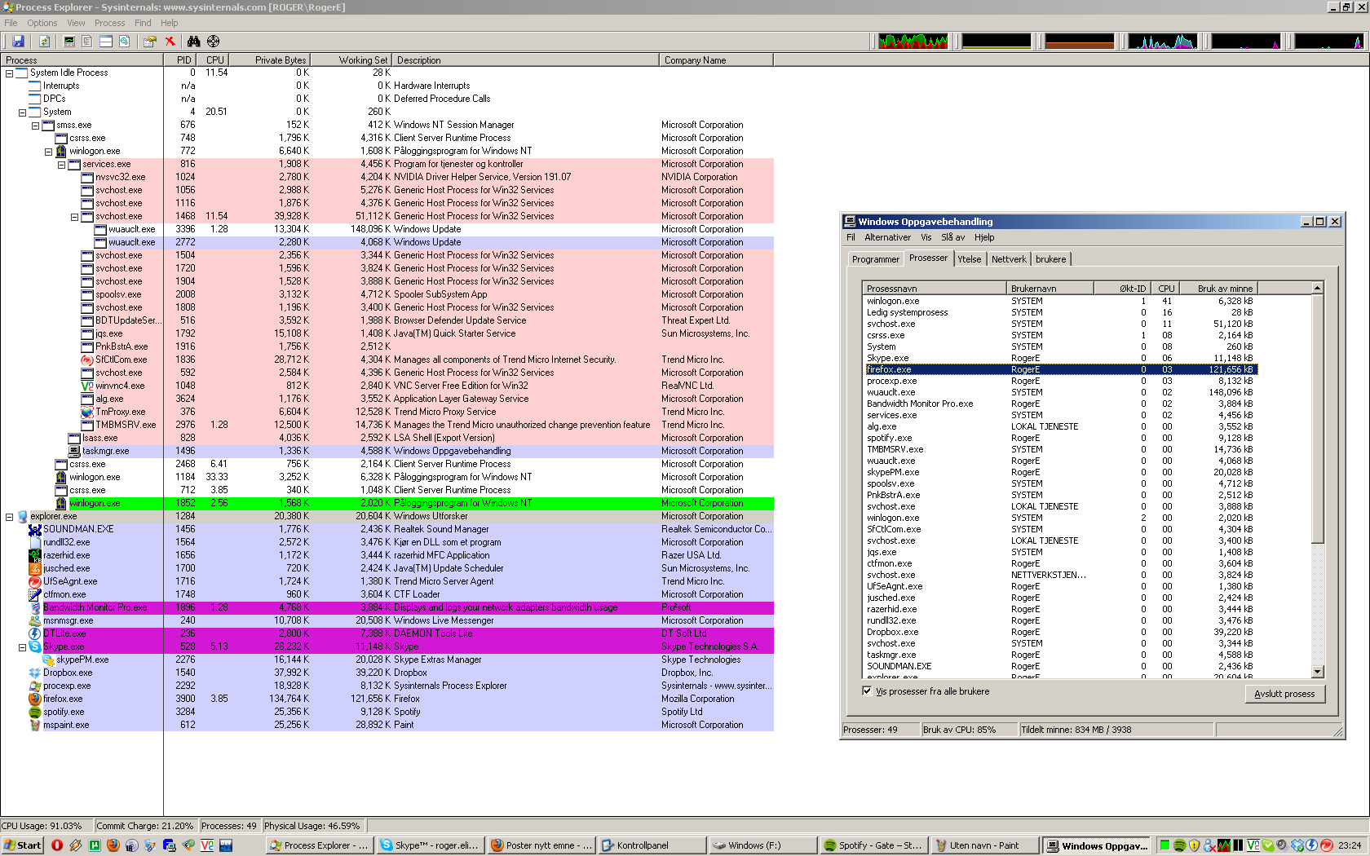1370x856 pixels.
Task: Collapse the smss.exe tree node
Action: 35,126
